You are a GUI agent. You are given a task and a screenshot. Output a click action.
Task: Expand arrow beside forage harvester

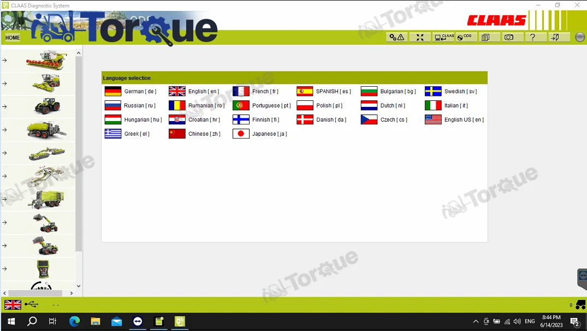pyautogui.click(x=4, y=83)
